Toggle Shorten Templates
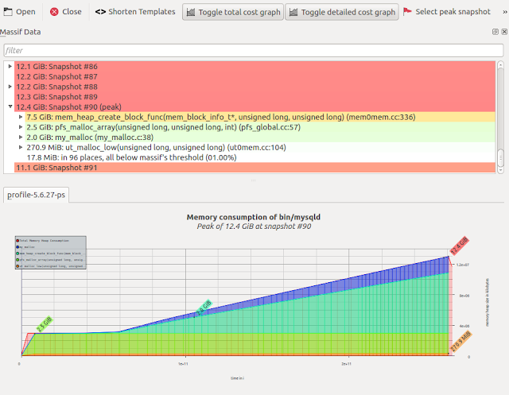The width and height of the screenshot is (509, 395). coord(135,12)
